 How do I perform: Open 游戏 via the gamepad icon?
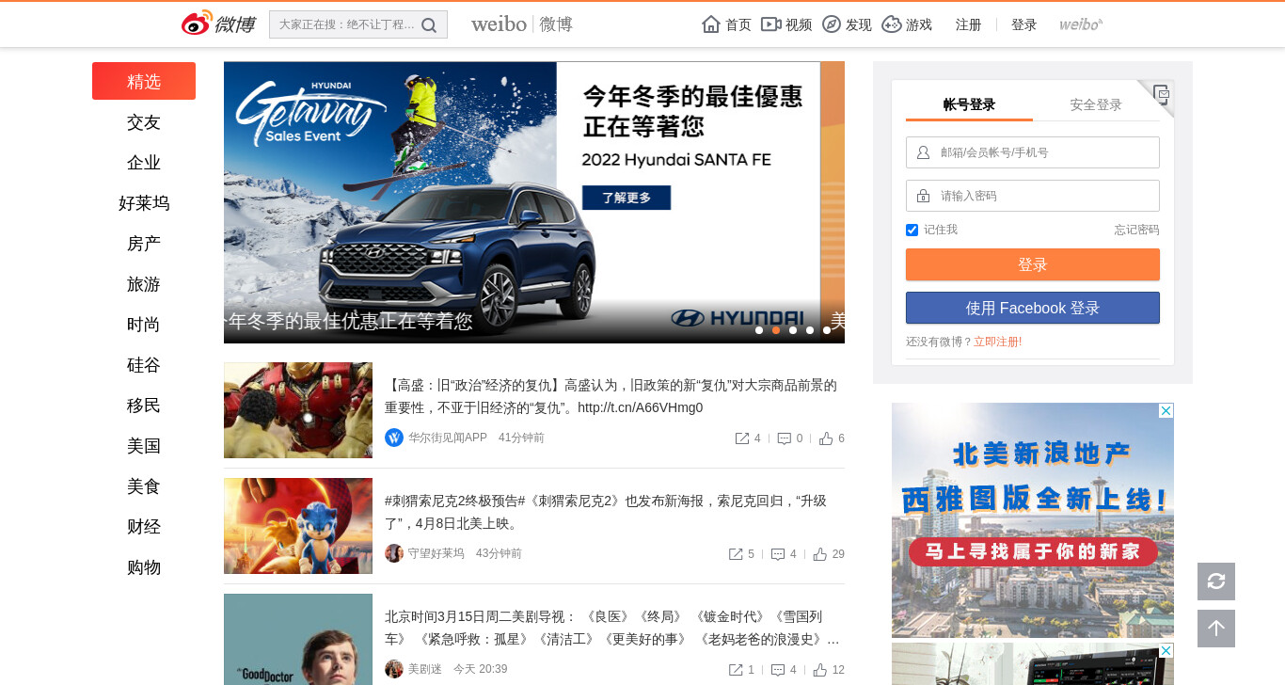click(x=892, y=24)
